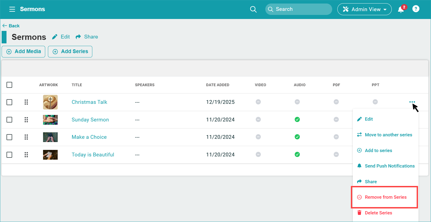431x222 pixels.
Task: Open the notifications bell
Action: click(x=401, y=9)
